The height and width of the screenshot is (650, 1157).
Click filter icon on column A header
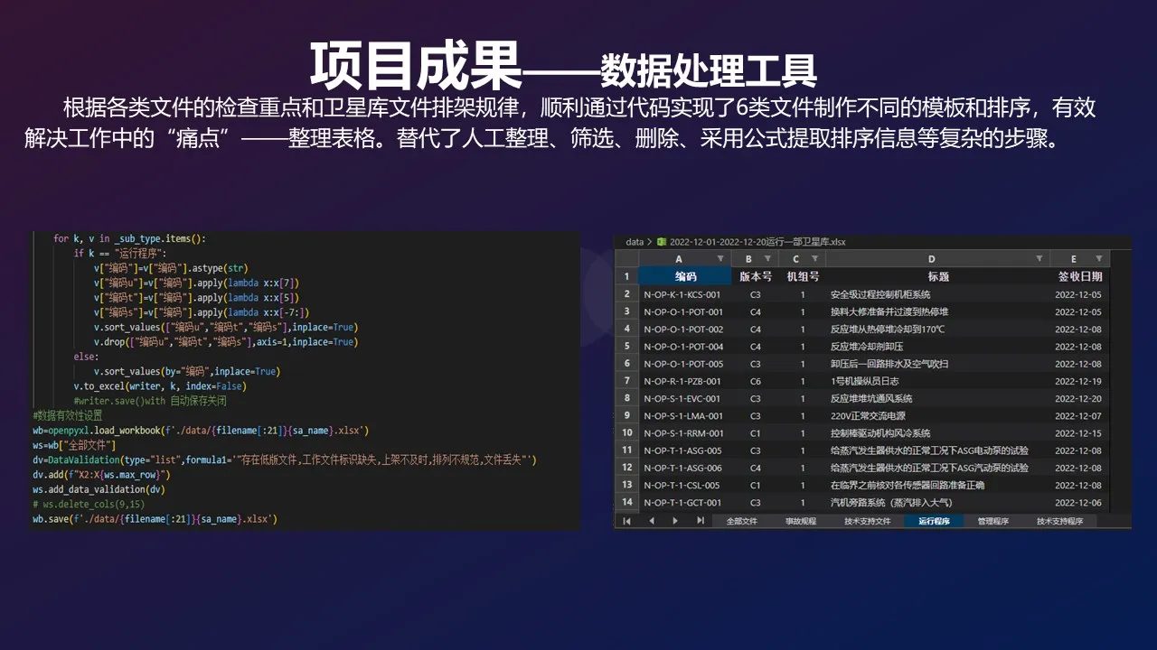tap(720, 259)
